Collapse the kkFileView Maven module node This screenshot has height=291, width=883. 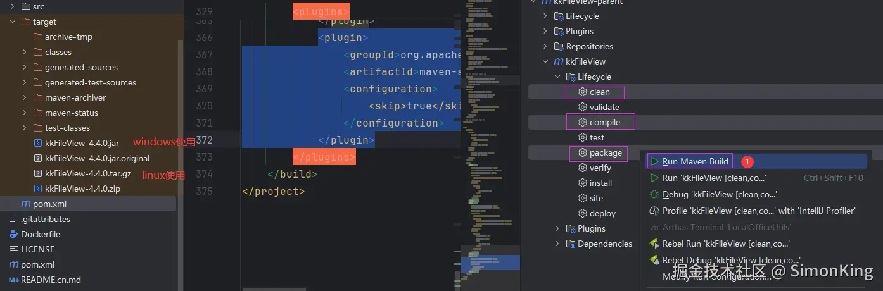(545, 61)
